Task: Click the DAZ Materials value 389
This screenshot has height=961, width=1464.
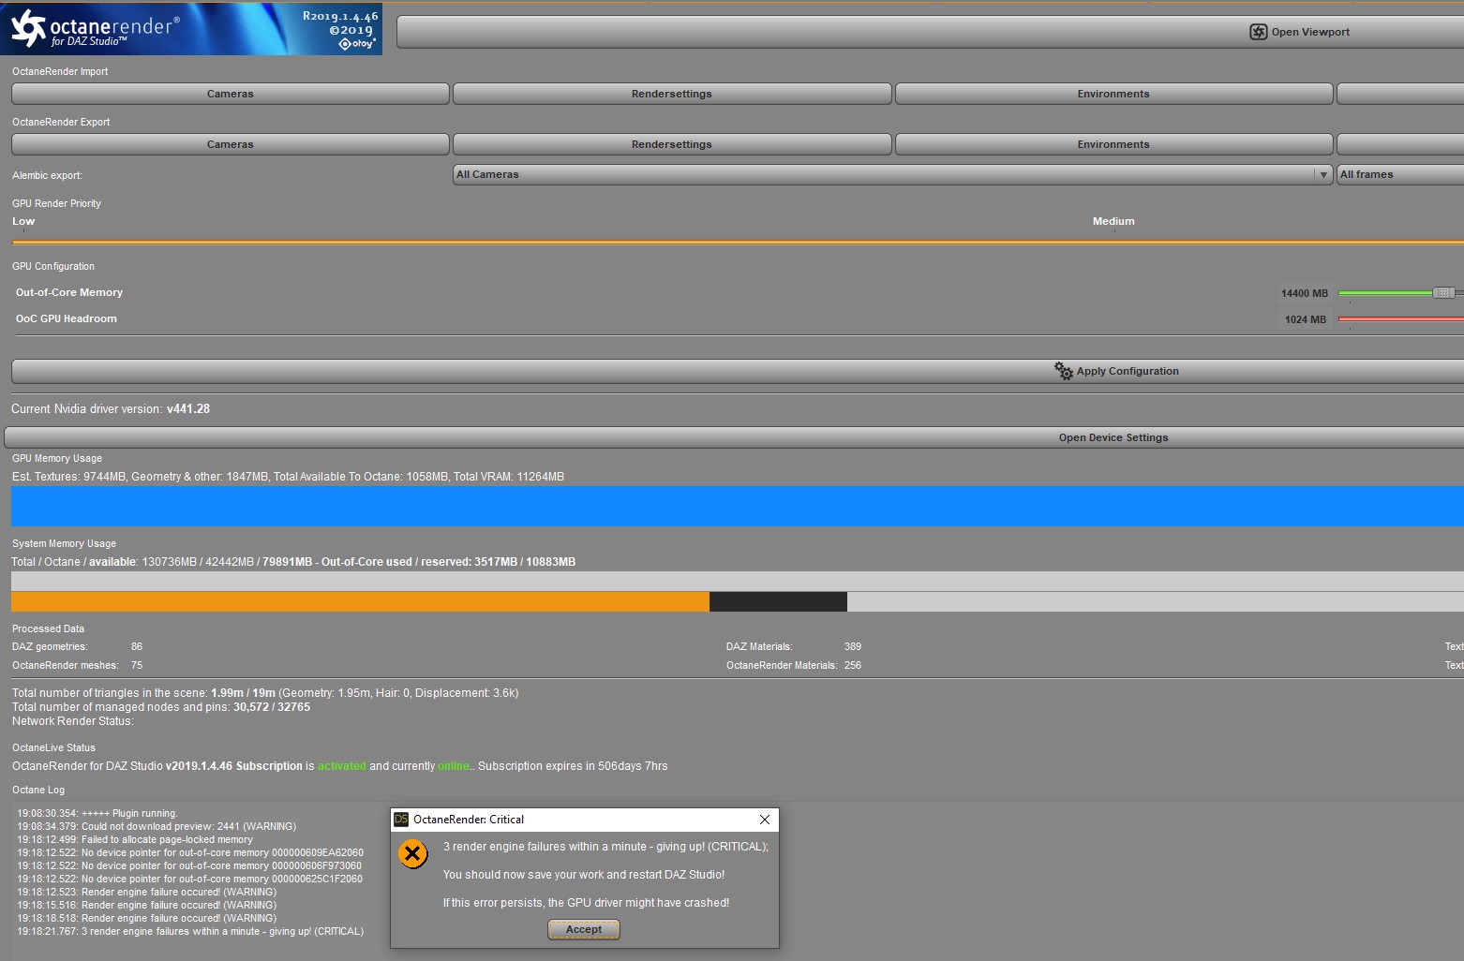Action: (853, 646)
